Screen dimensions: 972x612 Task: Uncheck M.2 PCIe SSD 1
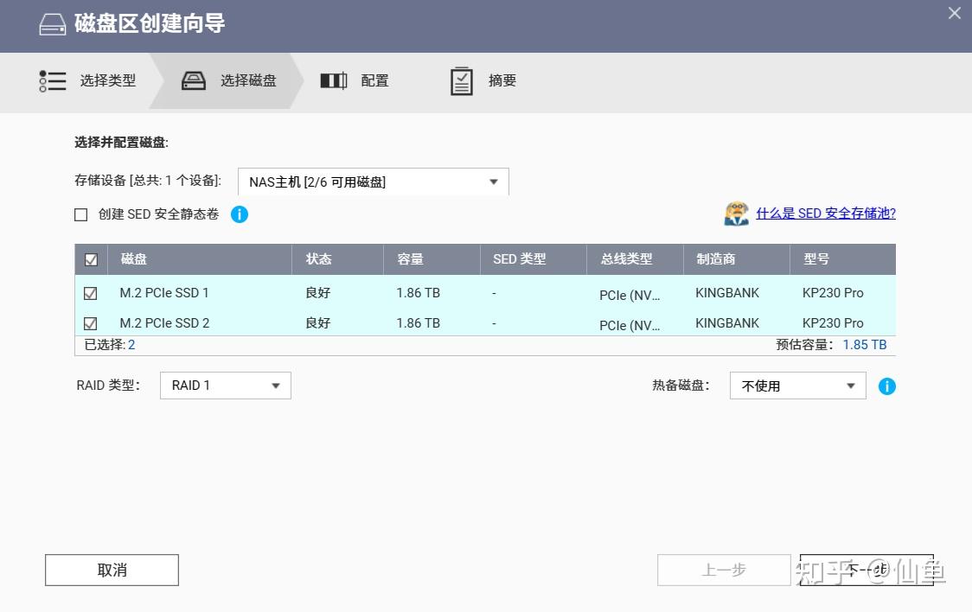pos(90,293)
